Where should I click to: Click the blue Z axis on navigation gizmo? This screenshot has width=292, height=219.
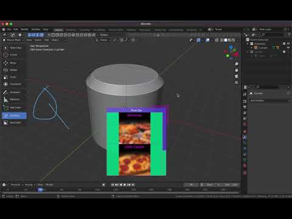[x=231, y=47]
